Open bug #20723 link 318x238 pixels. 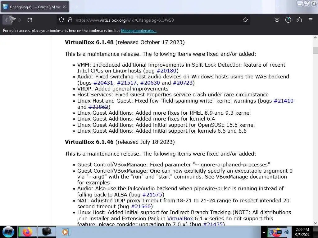183,83
